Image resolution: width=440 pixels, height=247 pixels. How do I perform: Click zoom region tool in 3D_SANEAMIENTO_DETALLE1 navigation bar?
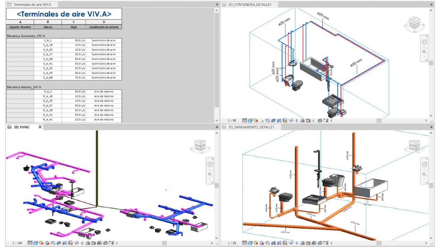point(424,175)
